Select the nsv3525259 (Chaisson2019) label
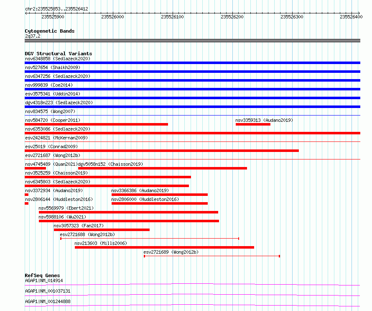Viewport: 372px width, 311px height. click(x=56, y=173)
